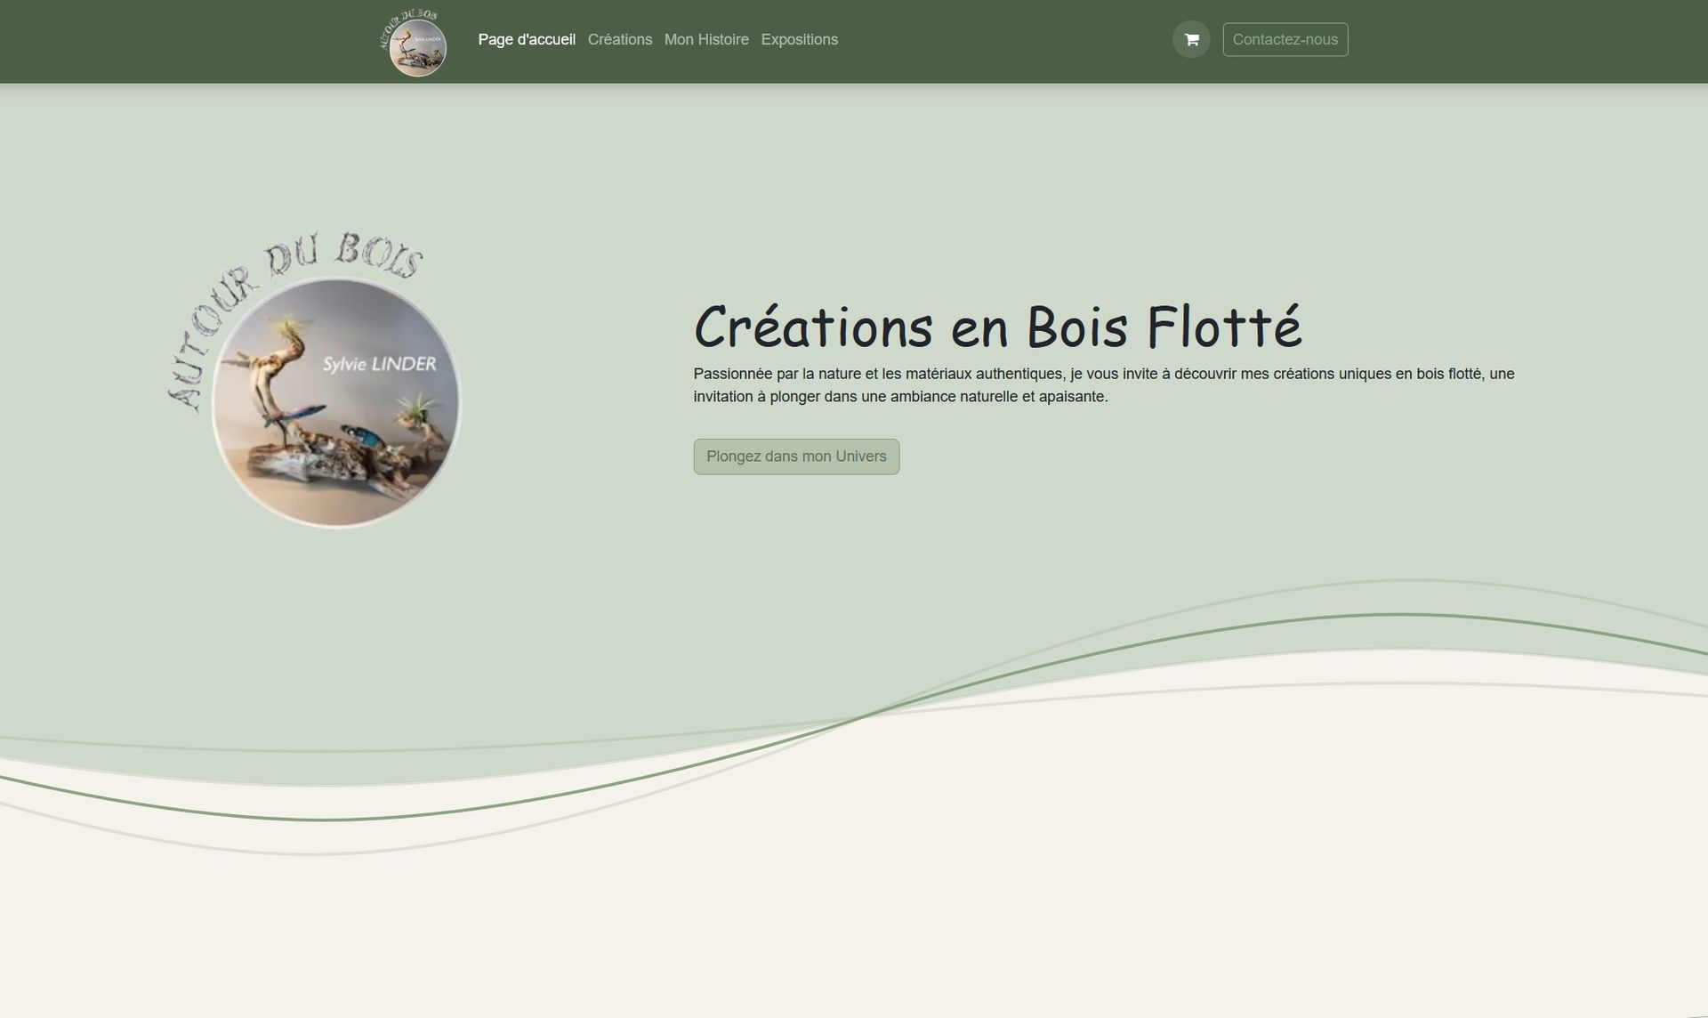The width and height of the screenshot is (1708, 1018).
Task: Click the word invitation in the paragraph
Action: point(722,397)
